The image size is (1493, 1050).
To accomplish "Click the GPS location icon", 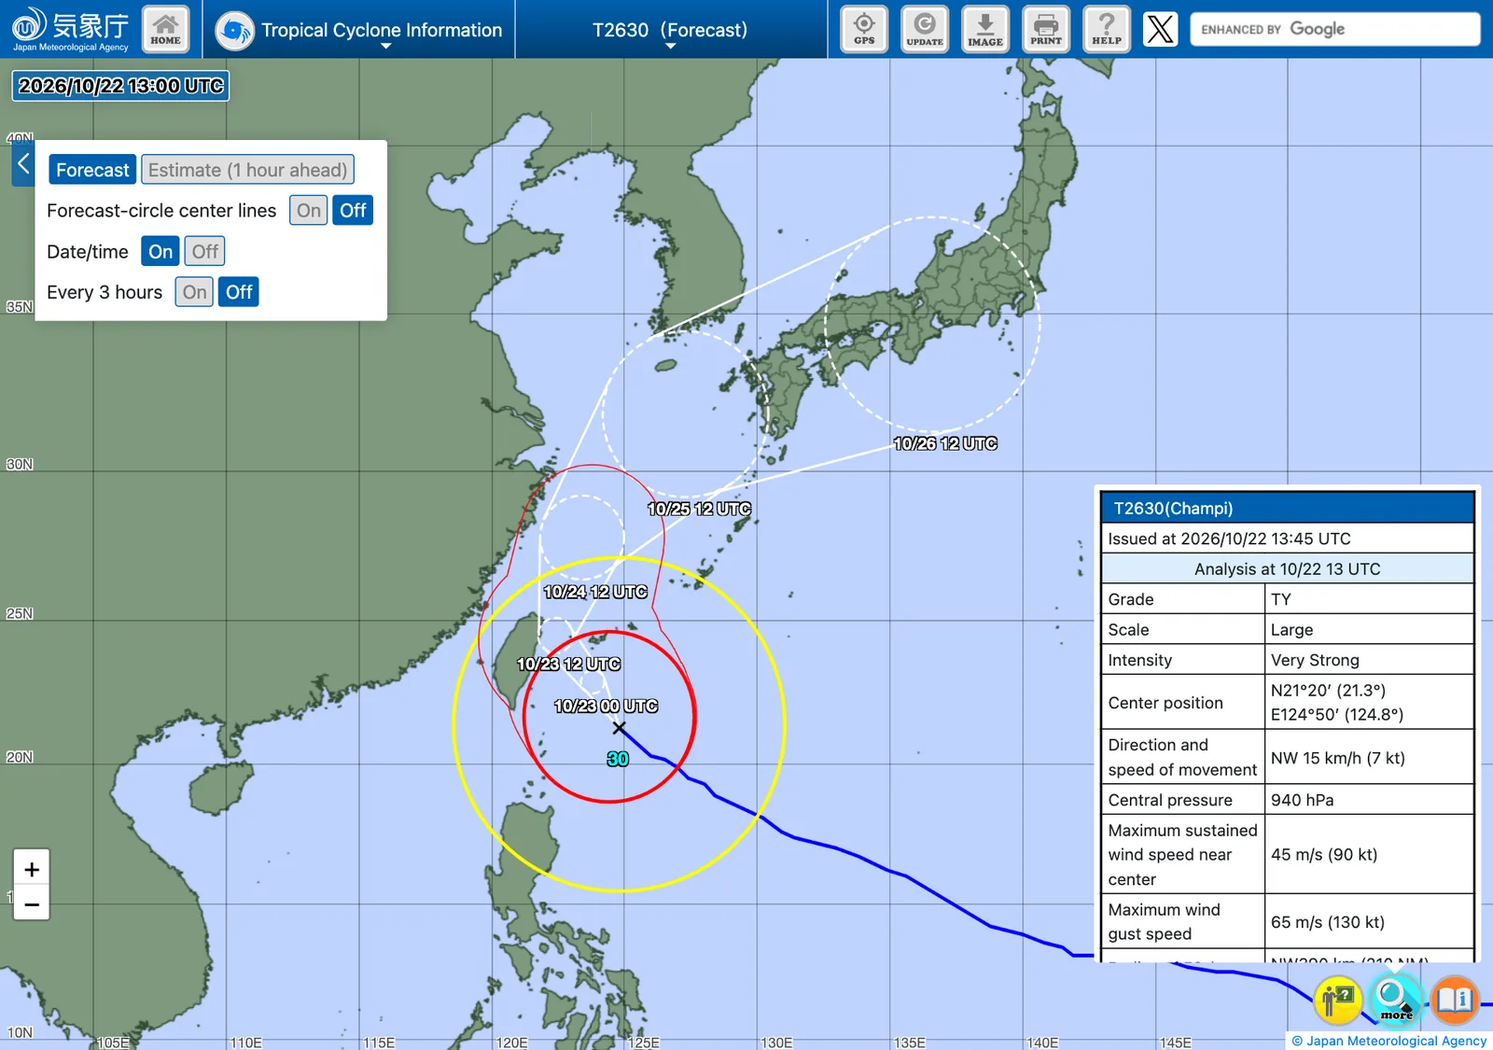I will (x=864, y=29).
